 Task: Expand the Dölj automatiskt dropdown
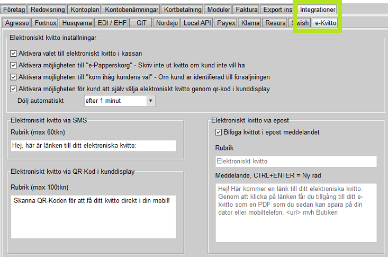click(x=150, y=101)
